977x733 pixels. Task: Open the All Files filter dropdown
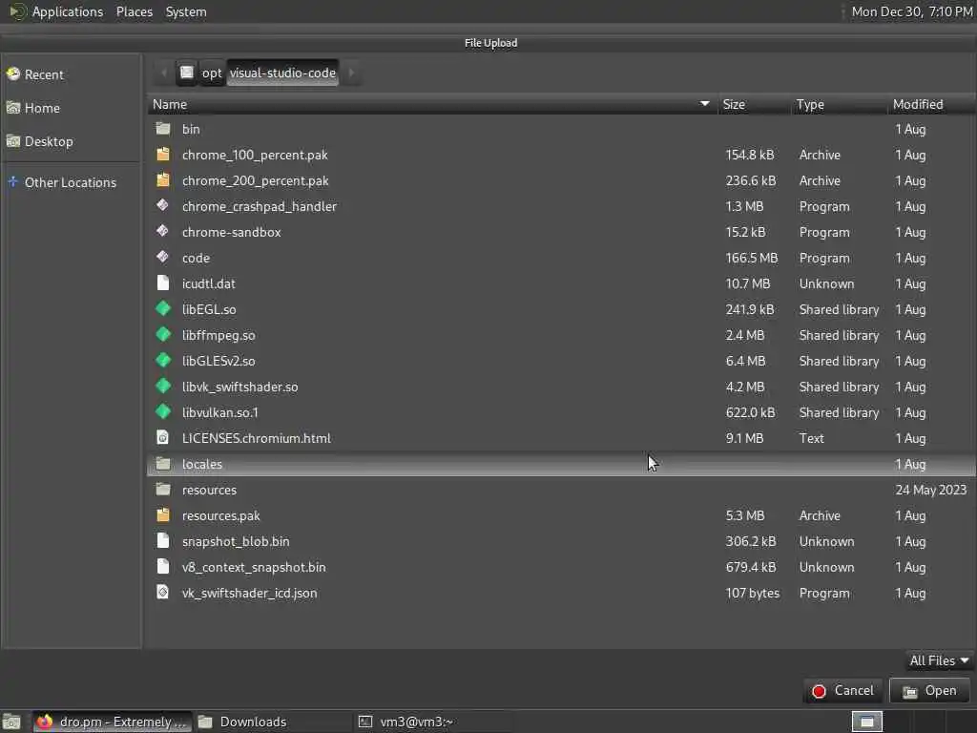point(939,660)
